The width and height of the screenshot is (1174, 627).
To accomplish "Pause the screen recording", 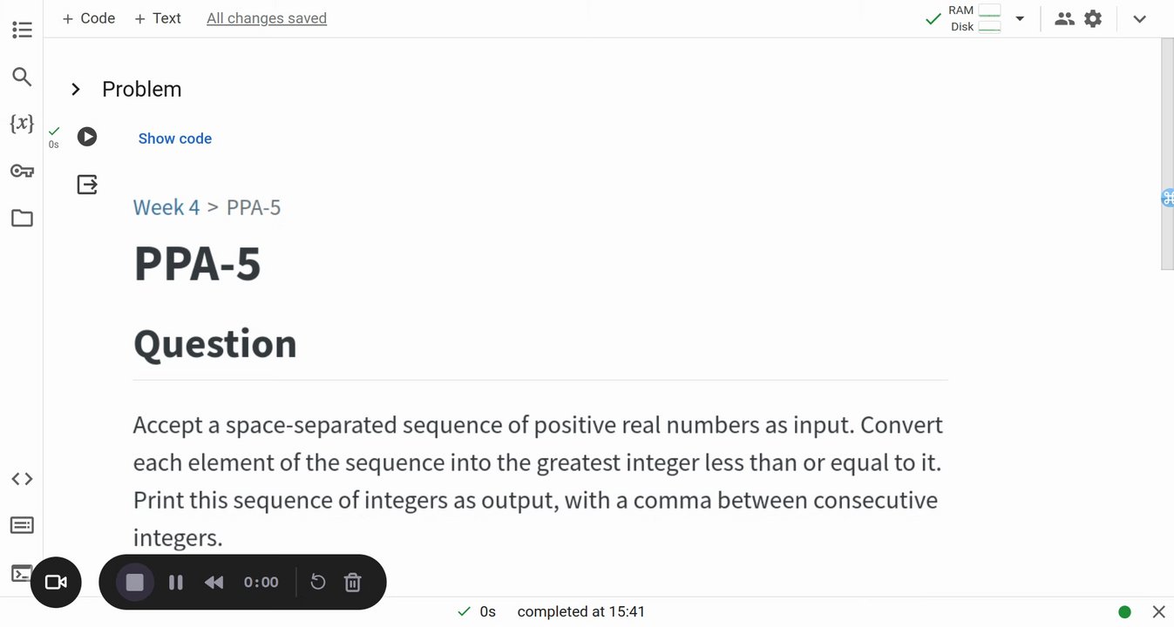I will [x=176, y=583].
